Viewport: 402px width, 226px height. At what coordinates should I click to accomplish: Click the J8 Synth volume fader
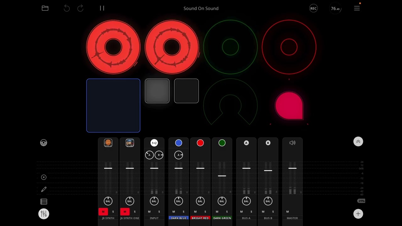point(108,168)
